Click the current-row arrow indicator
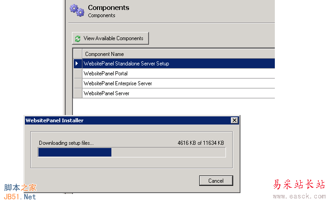This screenshot has width=326, height=203. click(x=77, y=64)
